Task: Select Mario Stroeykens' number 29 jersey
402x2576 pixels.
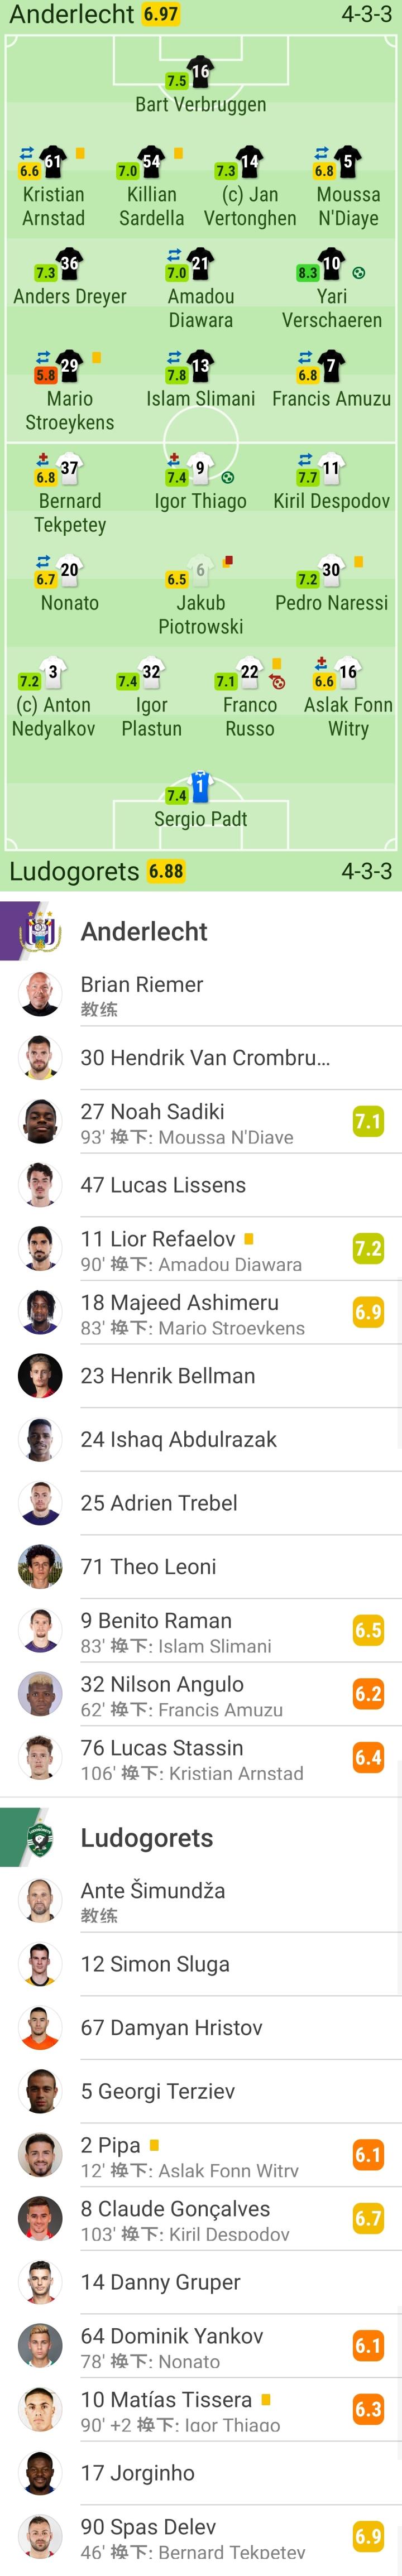Action: pyautogui.click(x=69, y=366)
